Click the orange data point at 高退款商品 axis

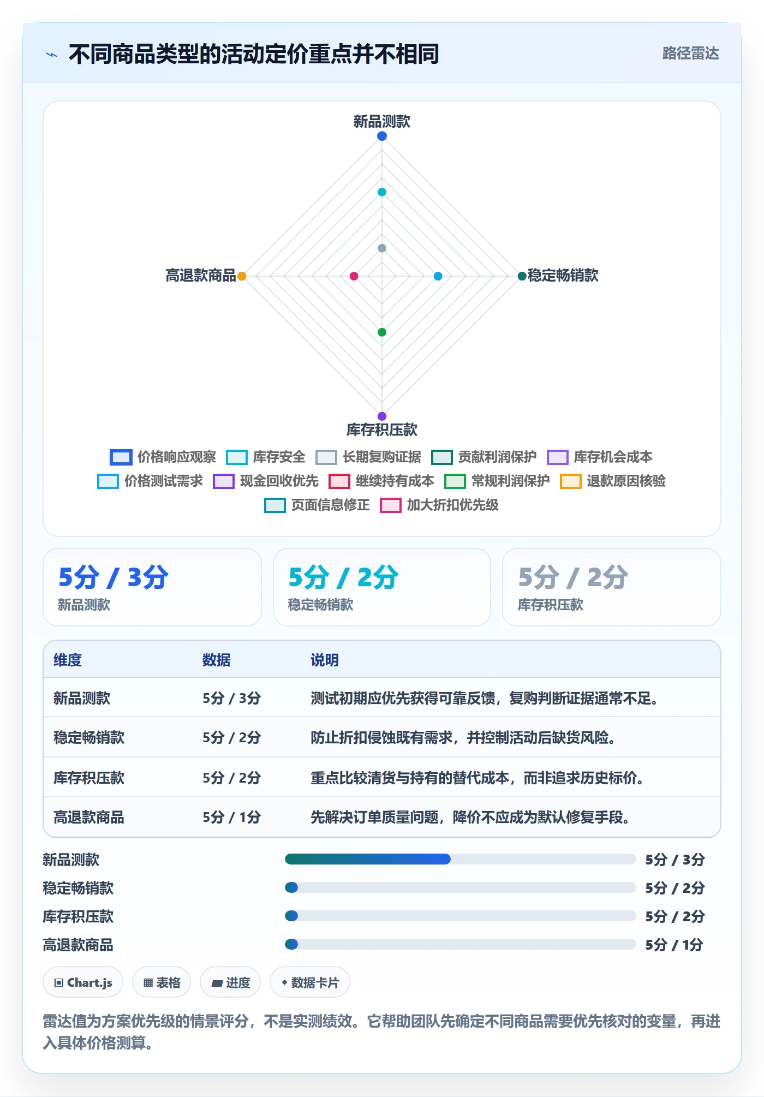coord(242,276)
